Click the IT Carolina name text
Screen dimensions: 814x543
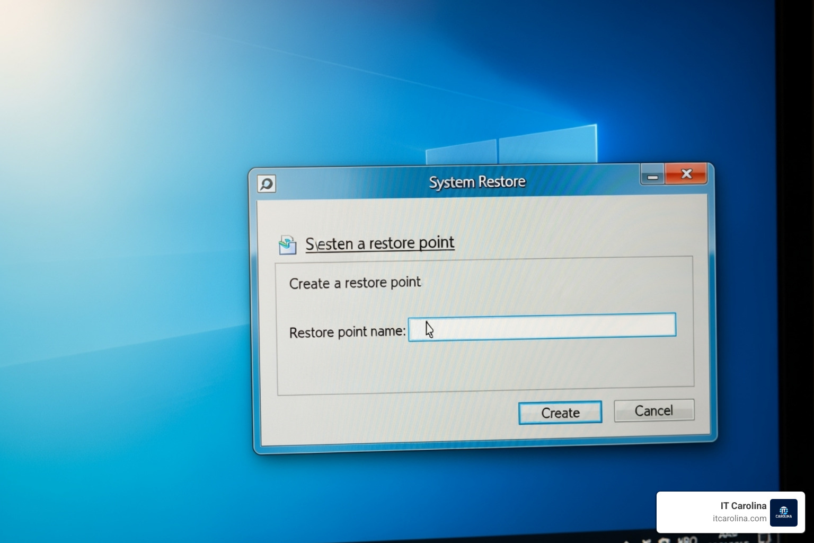coord(743,506)
